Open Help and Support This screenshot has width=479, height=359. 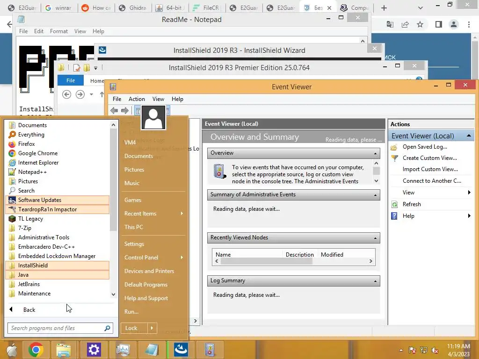146,298
